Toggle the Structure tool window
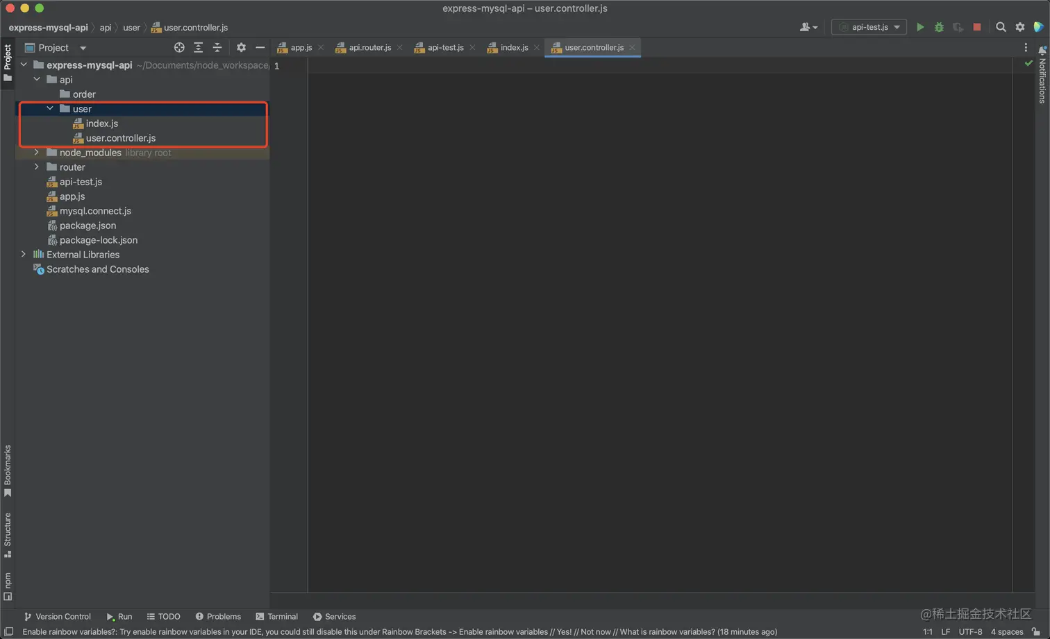Image resolution: width=1050 pixels, height=639 pixels. pyautogui.click(x=8, y=535)
